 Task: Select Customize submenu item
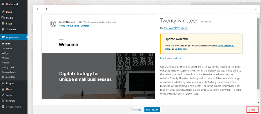coord(7,48)
